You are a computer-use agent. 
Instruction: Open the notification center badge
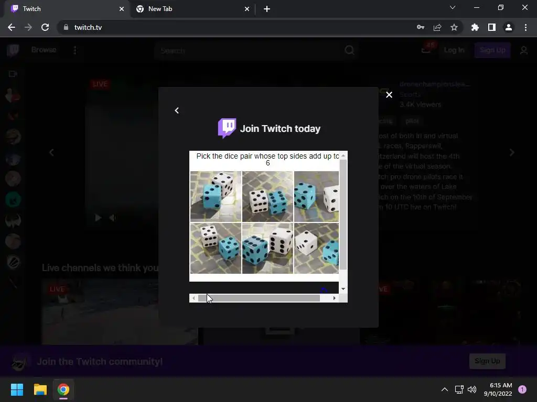[x=522, y=389]
